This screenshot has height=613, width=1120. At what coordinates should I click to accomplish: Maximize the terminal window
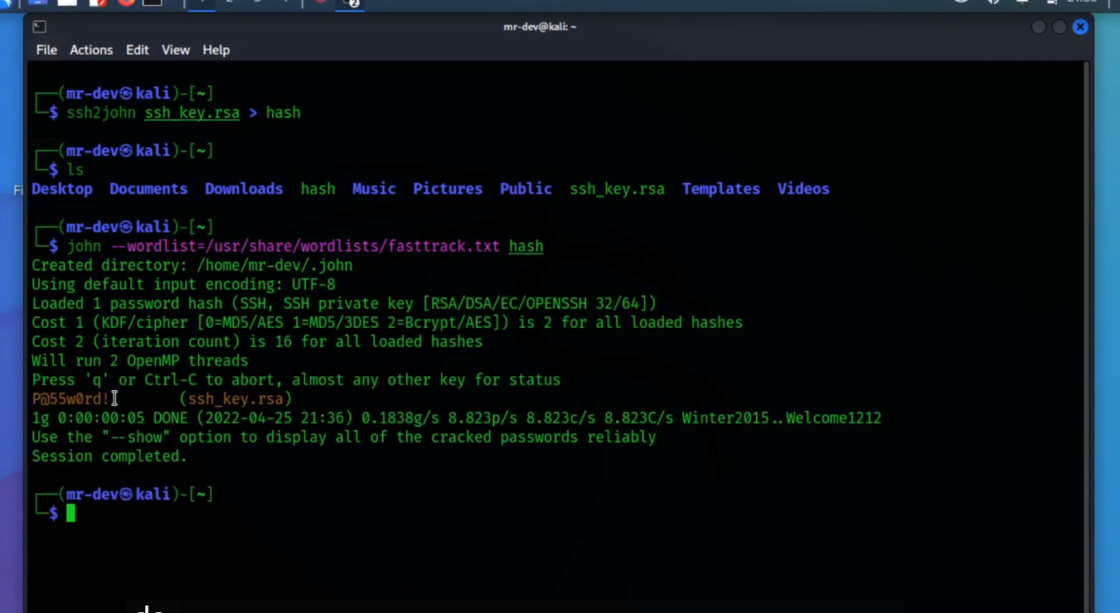tap(1059, 27)
